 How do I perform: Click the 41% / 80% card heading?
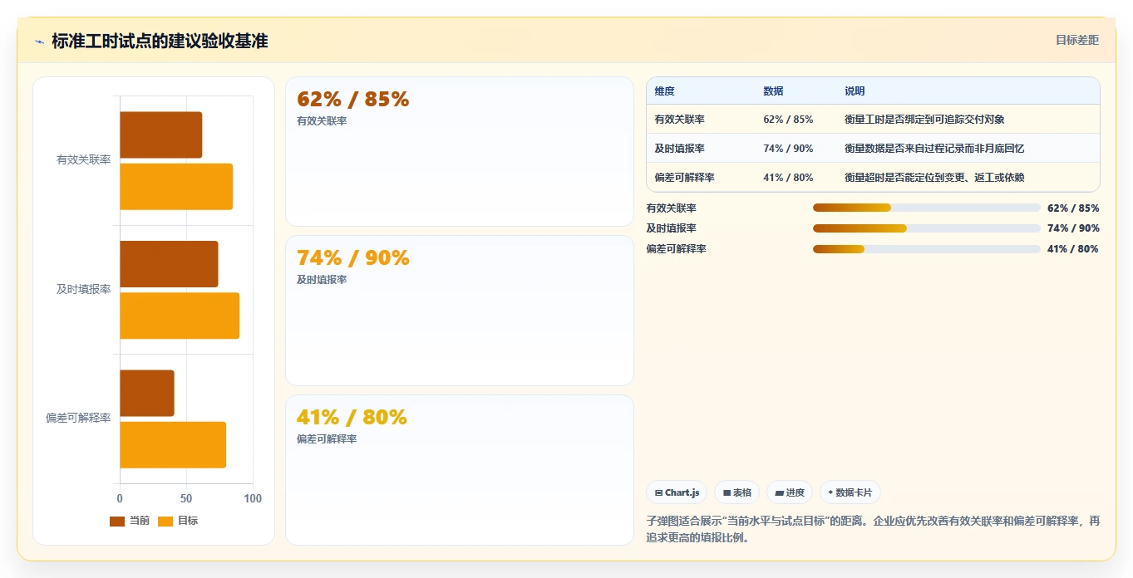[x=352, y=418]
